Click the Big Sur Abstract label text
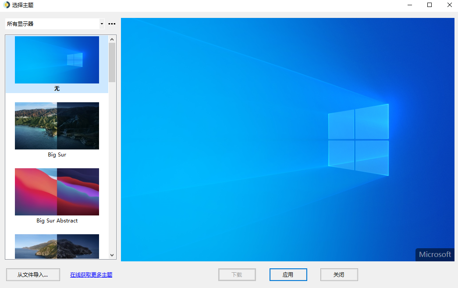Screen dimensions: 458x288 (57, 221)
